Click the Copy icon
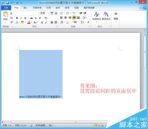The width and height of the screenshot is (148, 129). pyautogui.click(x=11, y=18)
